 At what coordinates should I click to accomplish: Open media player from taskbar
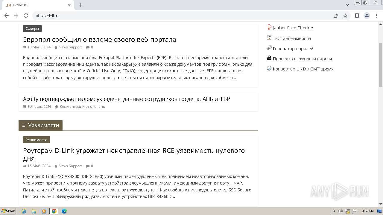coord(44,211)
